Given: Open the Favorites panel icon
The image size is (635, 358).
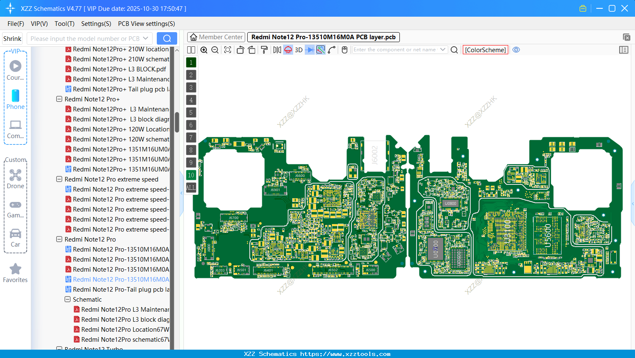Looking at the screenshot, I should [15, 272].
